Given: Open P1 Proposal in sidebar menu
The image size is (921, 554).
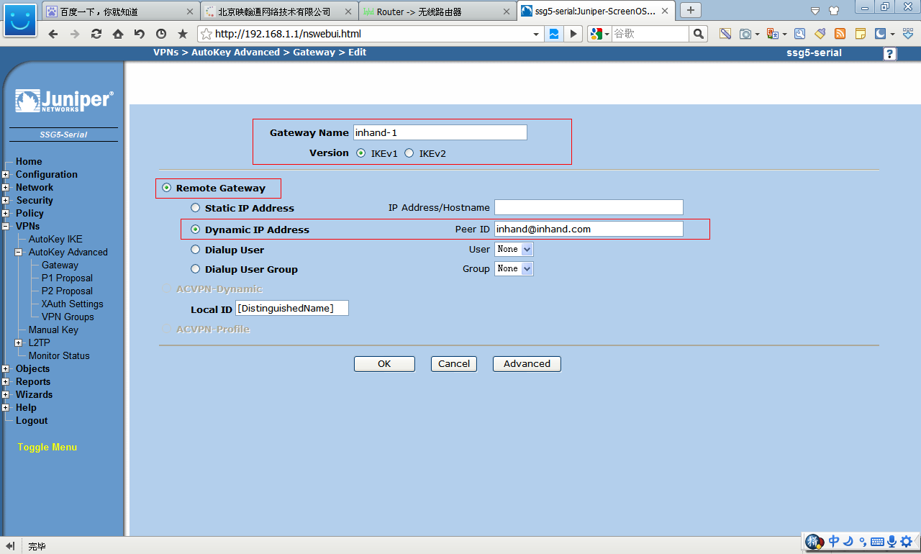Looking at the screenshot, I should point(67,278).
